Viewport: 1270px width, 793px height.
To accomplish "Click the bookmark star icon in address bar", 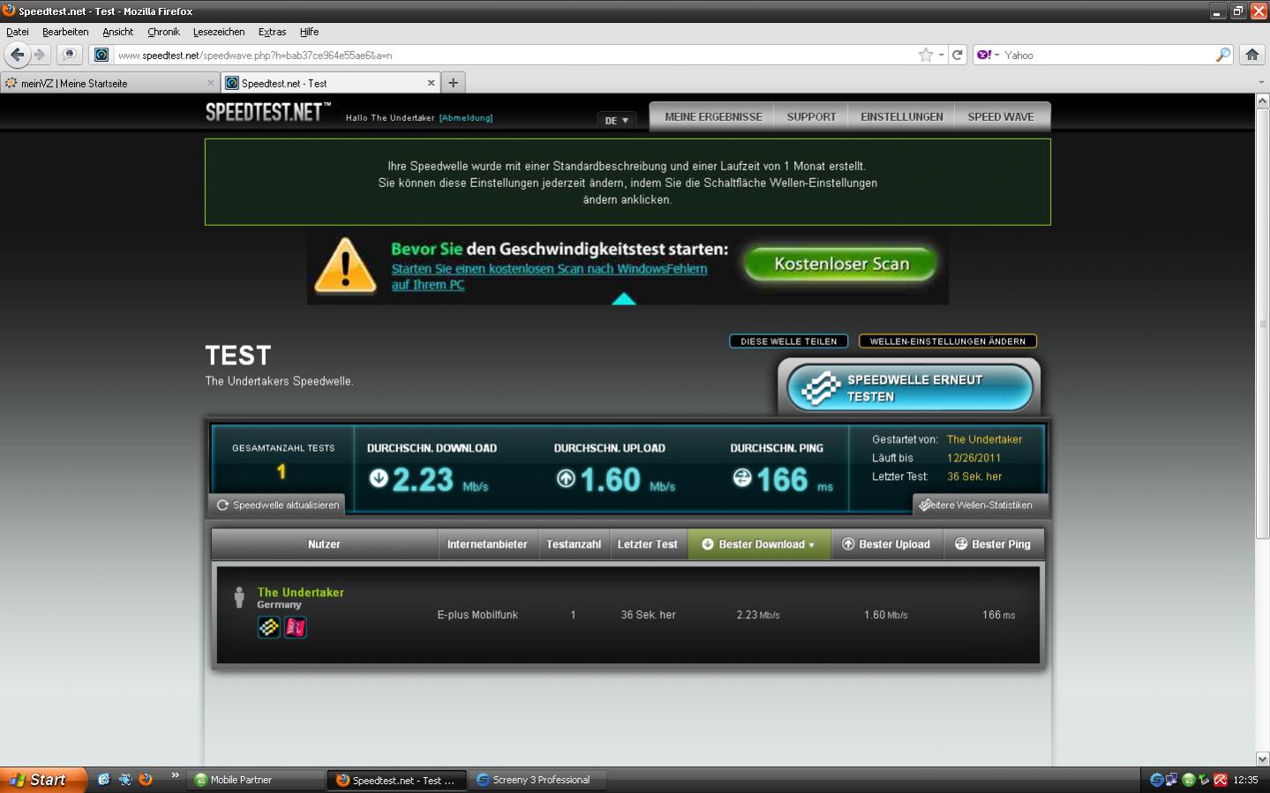I will (x=926, y=55).
